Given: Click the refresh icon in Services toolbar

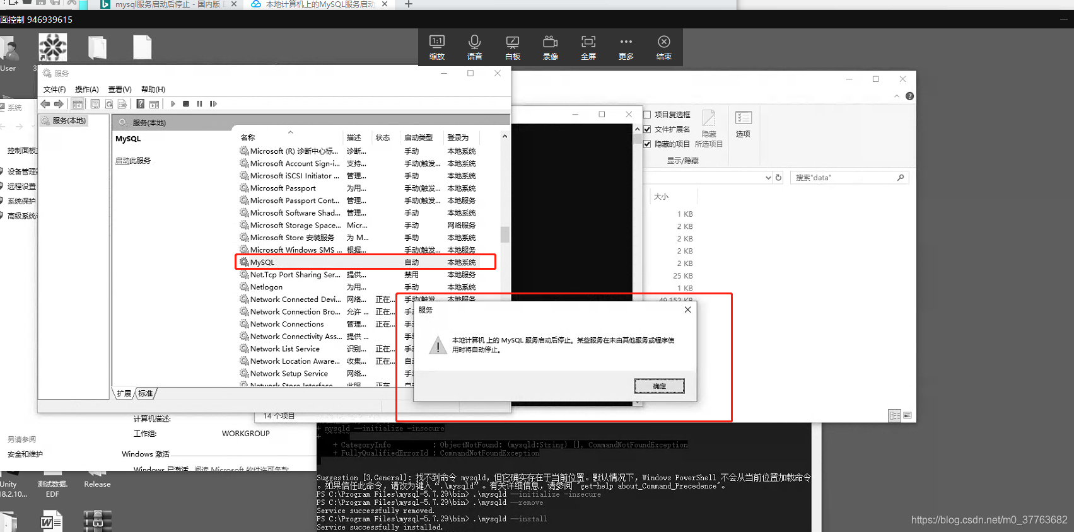Looking at the screenshot, I should coord(109,104).
